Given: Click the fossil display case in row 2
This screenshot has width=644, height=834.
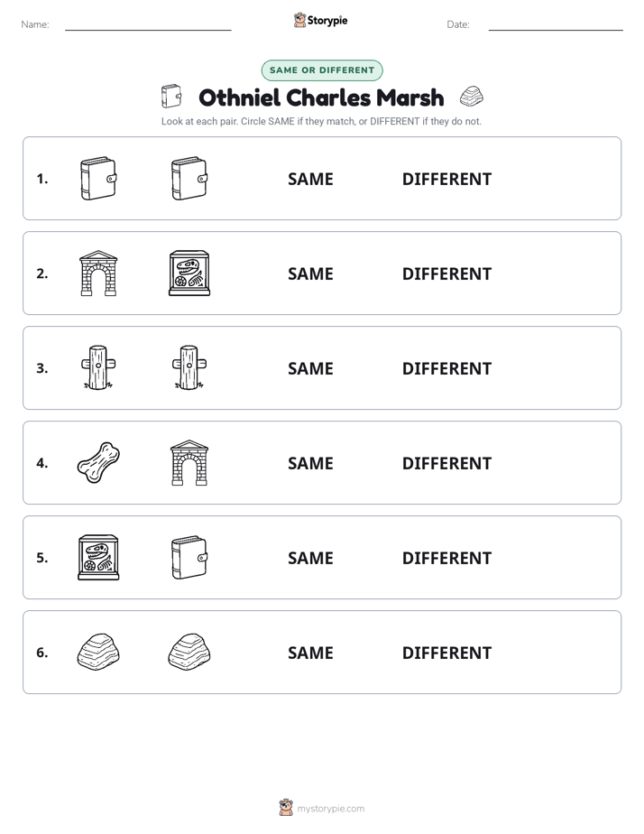Looking at the screenshot, I should [189, 273].
